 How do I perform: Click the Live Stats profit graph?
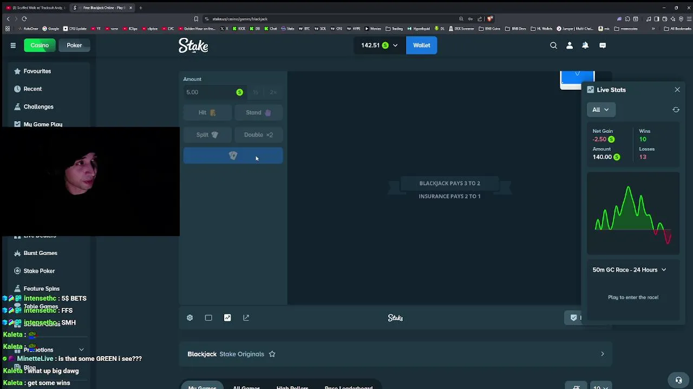pos(633,213)
